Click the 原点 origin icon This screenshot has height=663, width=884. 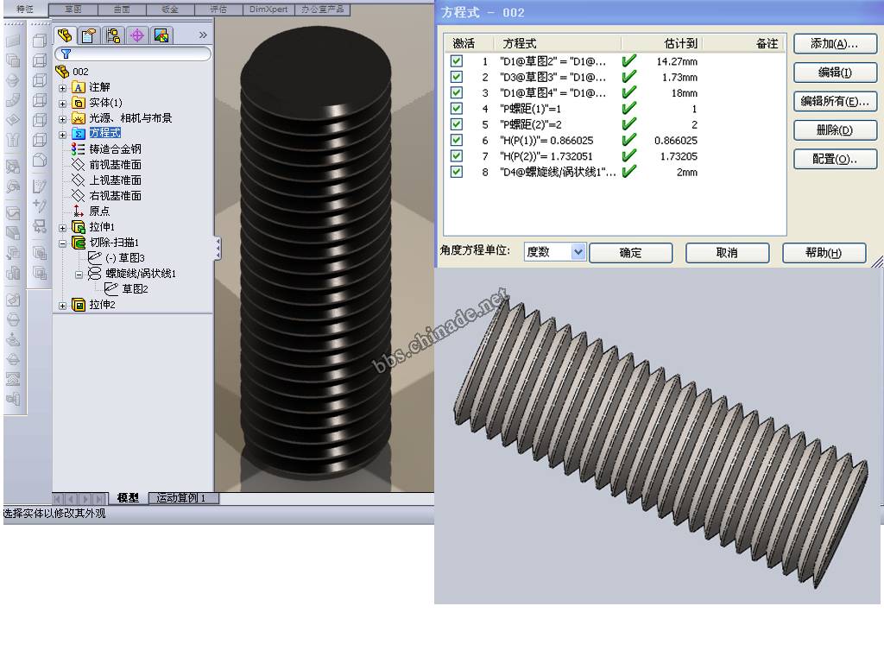[x=79, y=211]
